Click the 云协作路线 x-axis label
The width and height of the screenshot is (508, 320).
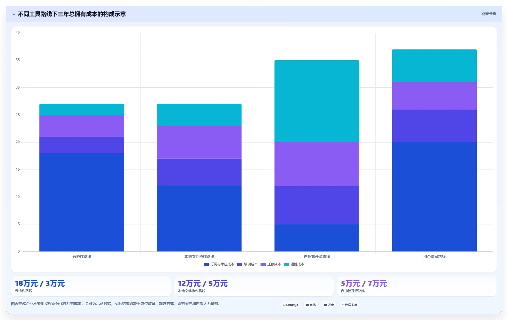(x=82, y=257)
